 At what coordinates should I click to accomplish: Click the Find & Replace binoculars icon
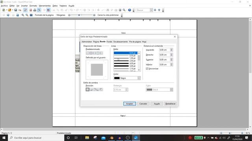point(108,10)
